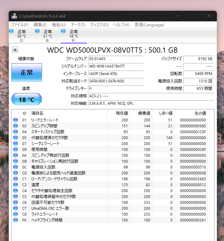Click the buffer size value 8192 KB
The image size is (224, 241).
[199, 59]
